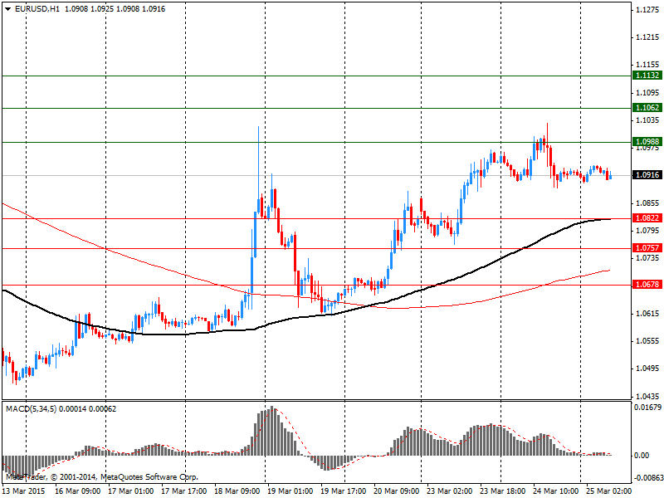Select the 1.0795 price scale value
Screen dimensions: 664x498
(648, 231)
